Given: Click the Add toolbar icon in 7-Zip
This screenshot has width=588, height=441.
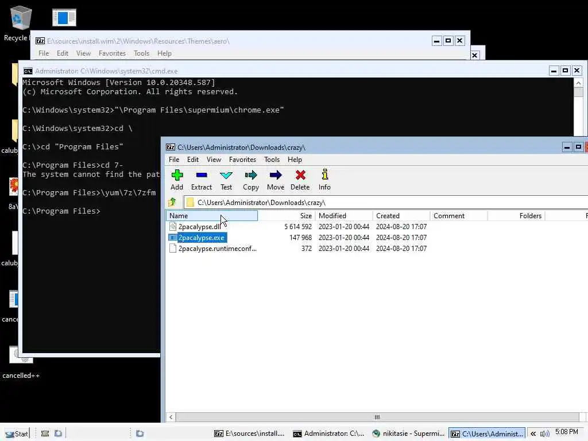Looking at the screenshot, I should tap(177, 175).
